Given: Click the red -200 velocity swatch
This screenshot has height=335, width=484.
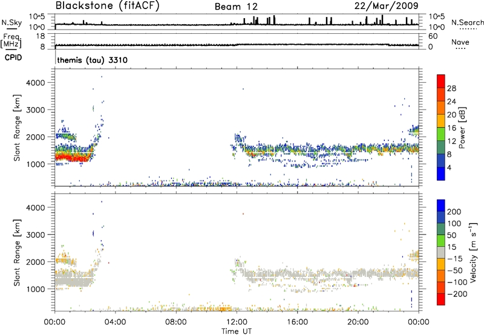Looking at the screenshot, I should click(441, 299).
